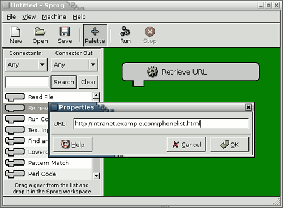
Task: Click the 'Perl Code' list label
Action: [x=42, y=174]
